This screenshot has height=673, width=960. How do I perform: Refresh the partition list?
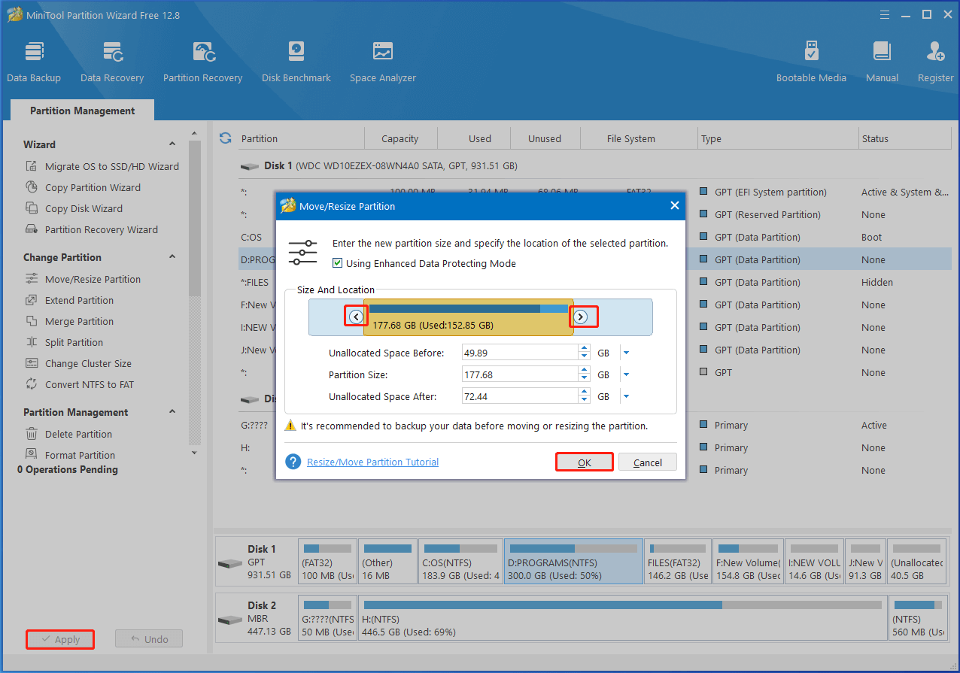pos(225,138)
